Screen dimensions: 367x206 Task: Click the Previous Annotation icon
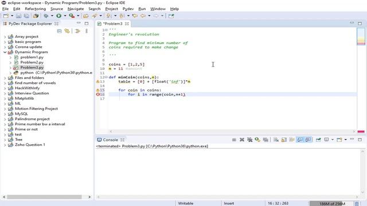pyautogui.click(x=122, y=16)
